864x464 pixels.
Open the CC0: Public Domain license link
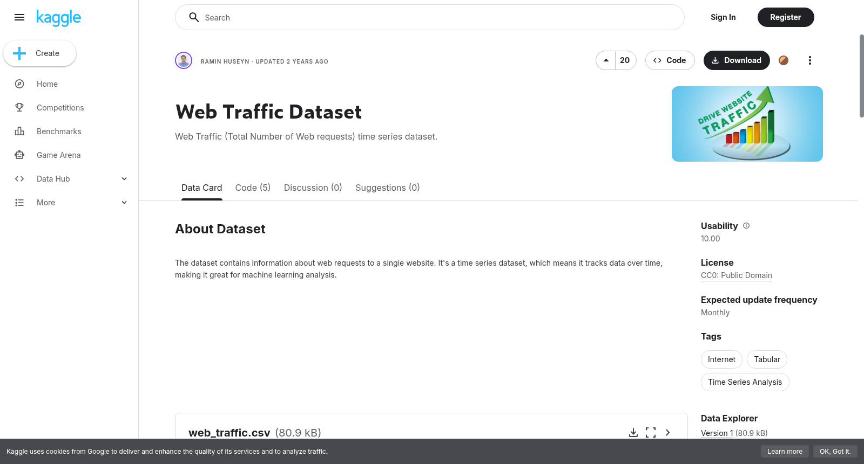737,275
